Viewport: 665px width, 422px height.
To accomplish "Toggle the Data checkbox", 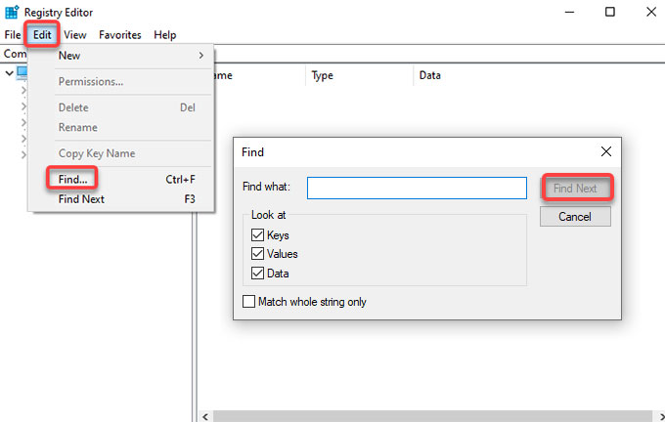I will click(x=257, y=273).
